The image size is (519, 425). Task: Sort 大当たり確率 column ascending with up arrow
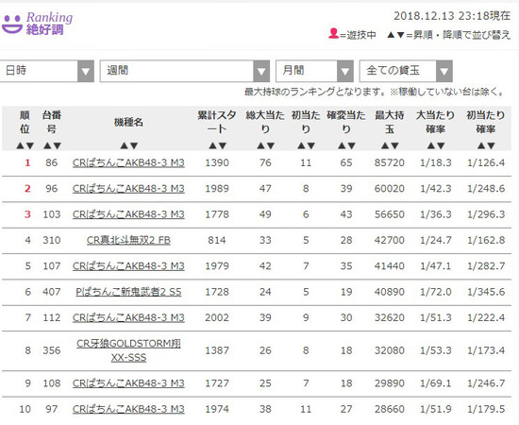click(x=430, y=145)
